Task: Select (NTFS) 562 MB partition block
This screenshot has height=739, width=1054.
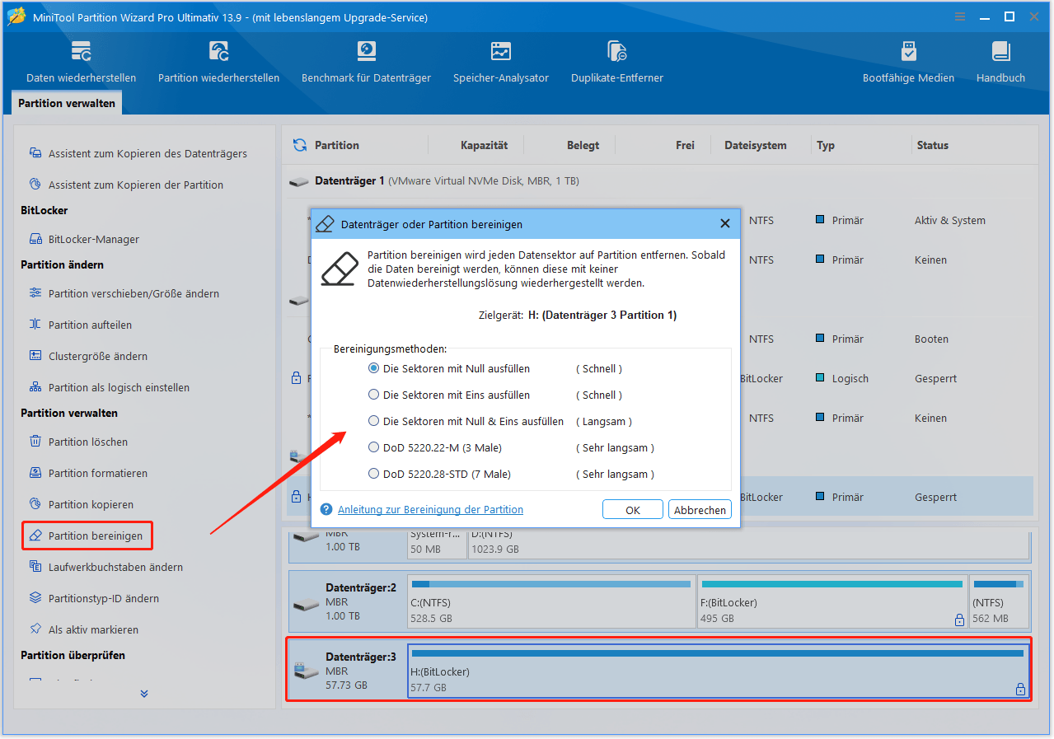Action: (x=999, y=603)
